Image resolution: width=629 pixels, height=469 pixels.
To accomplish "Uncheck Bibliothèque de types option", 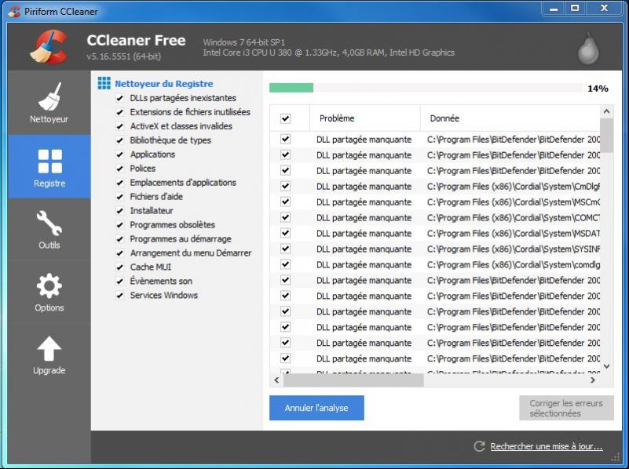I will pos(119,140).
